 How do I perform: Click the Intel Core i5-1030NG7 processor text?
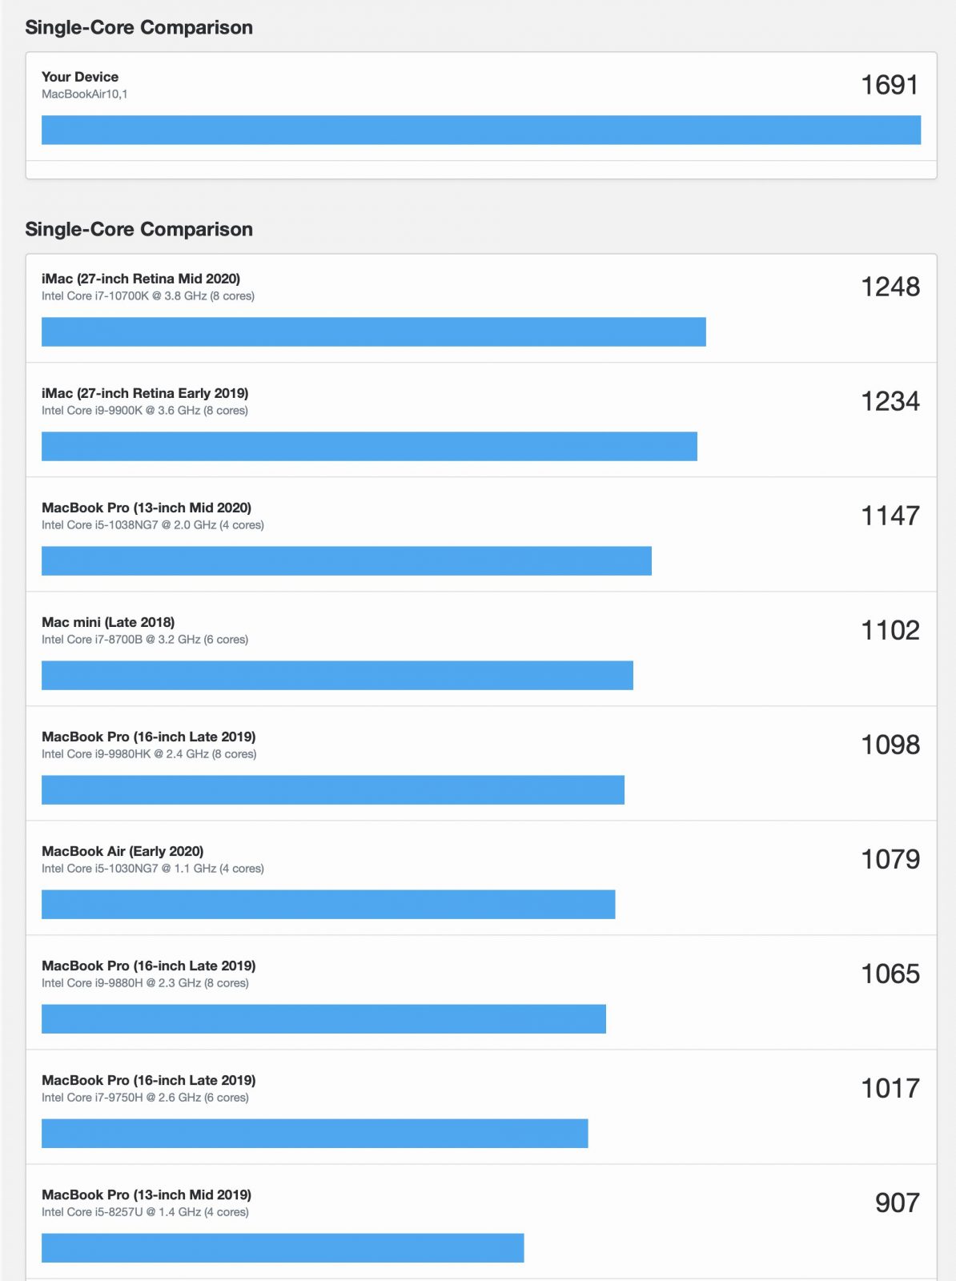point(153,869)
